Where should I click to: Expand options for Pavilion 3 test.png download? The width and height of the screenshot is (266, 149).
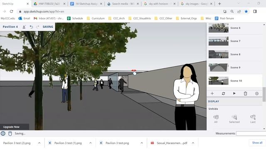(142, 143)
